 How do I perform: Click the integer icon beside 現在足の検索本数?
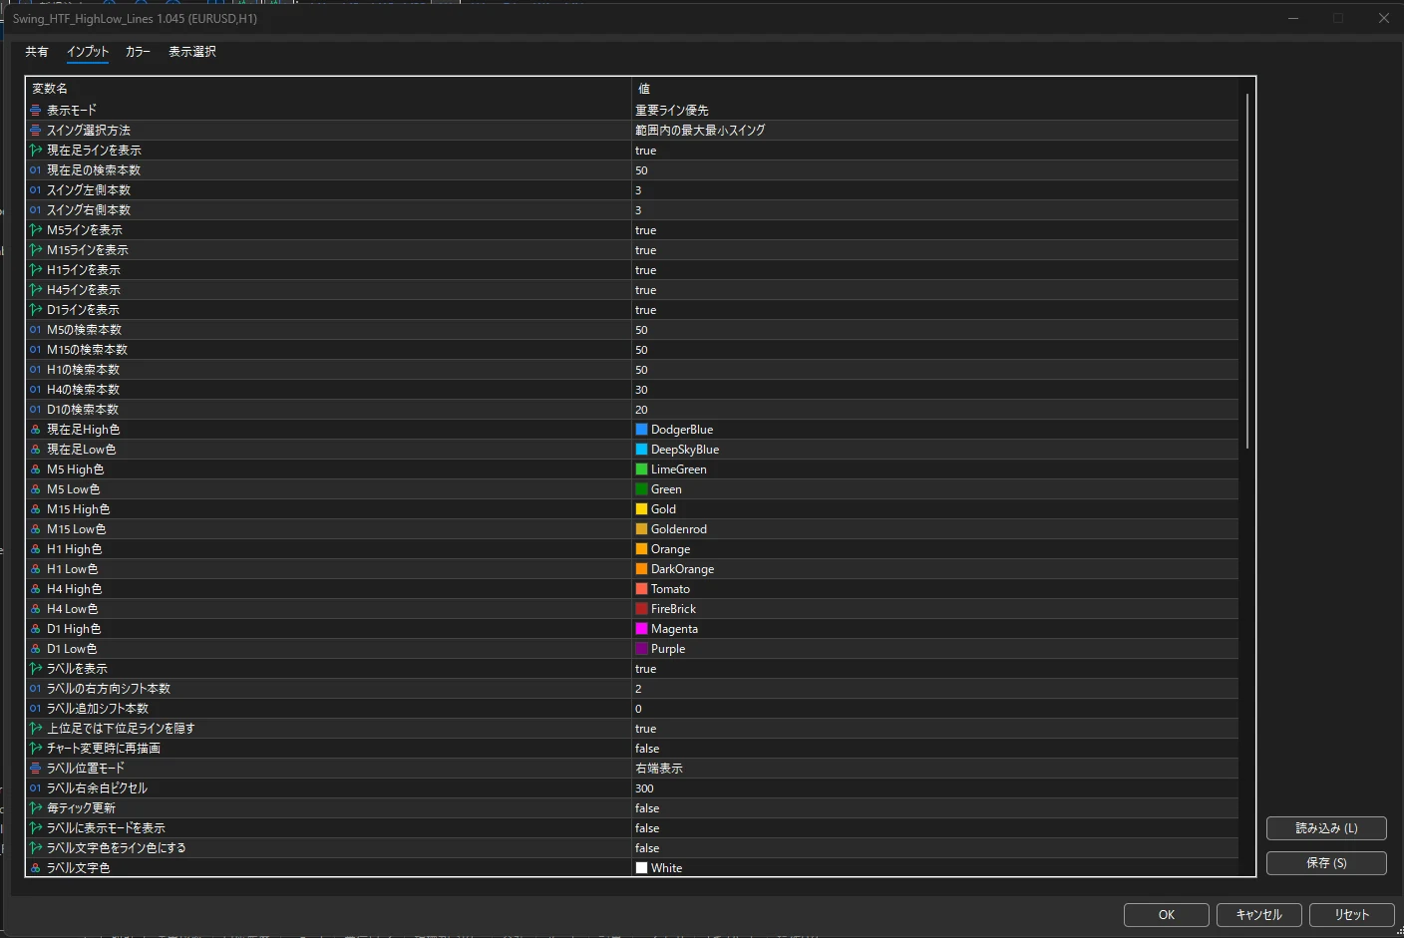36,170
